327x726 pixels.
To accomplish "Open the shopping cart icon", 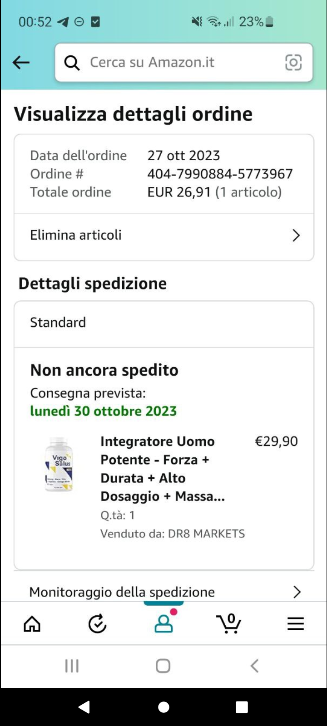I will [229, 623].
